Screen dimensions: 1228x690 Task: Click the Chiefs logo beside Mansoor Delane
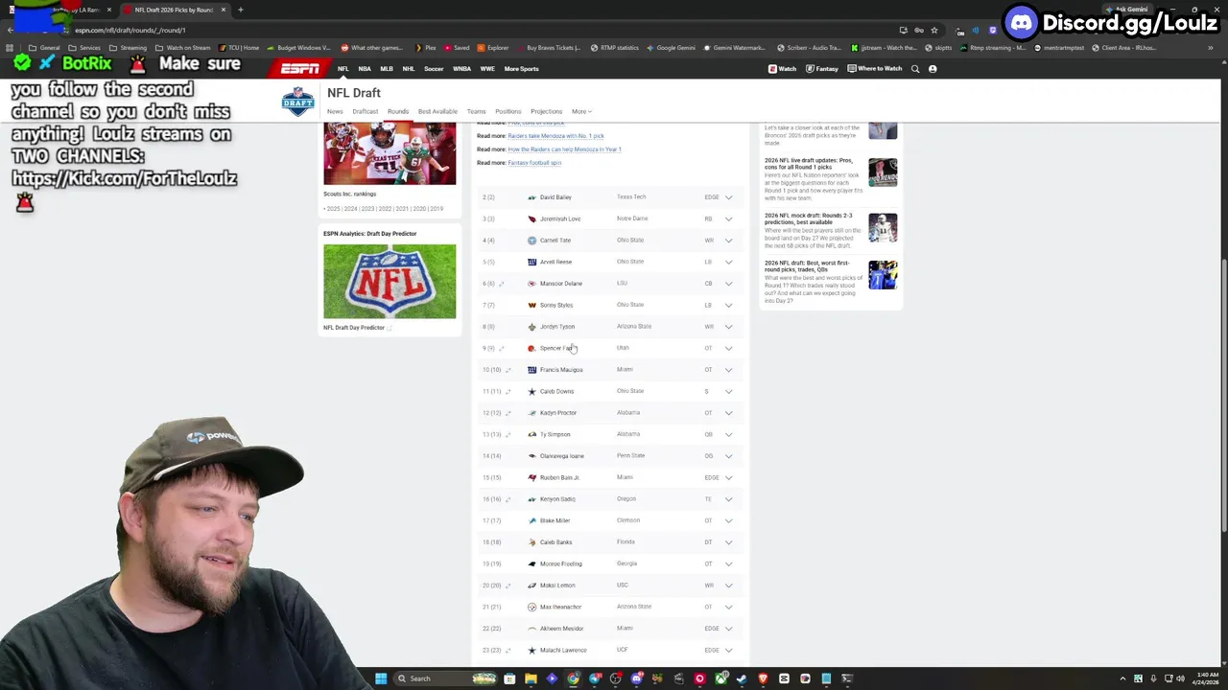531,284
